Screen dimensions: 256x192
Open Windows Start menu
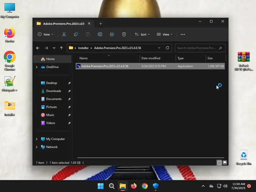(100, 186)
